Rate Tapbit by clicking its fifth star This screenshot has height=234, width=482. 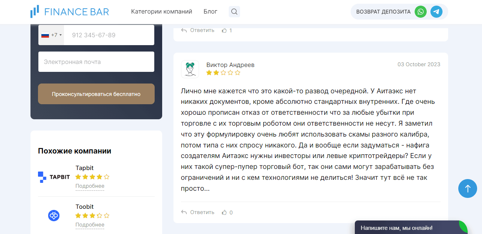pyautogui.click(x=106, y=176)
